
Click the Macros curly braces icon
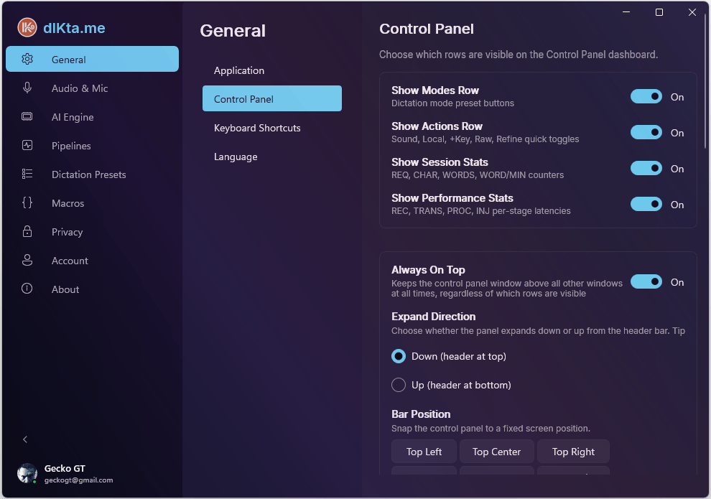pyautogui.click(x=27, y=202)
